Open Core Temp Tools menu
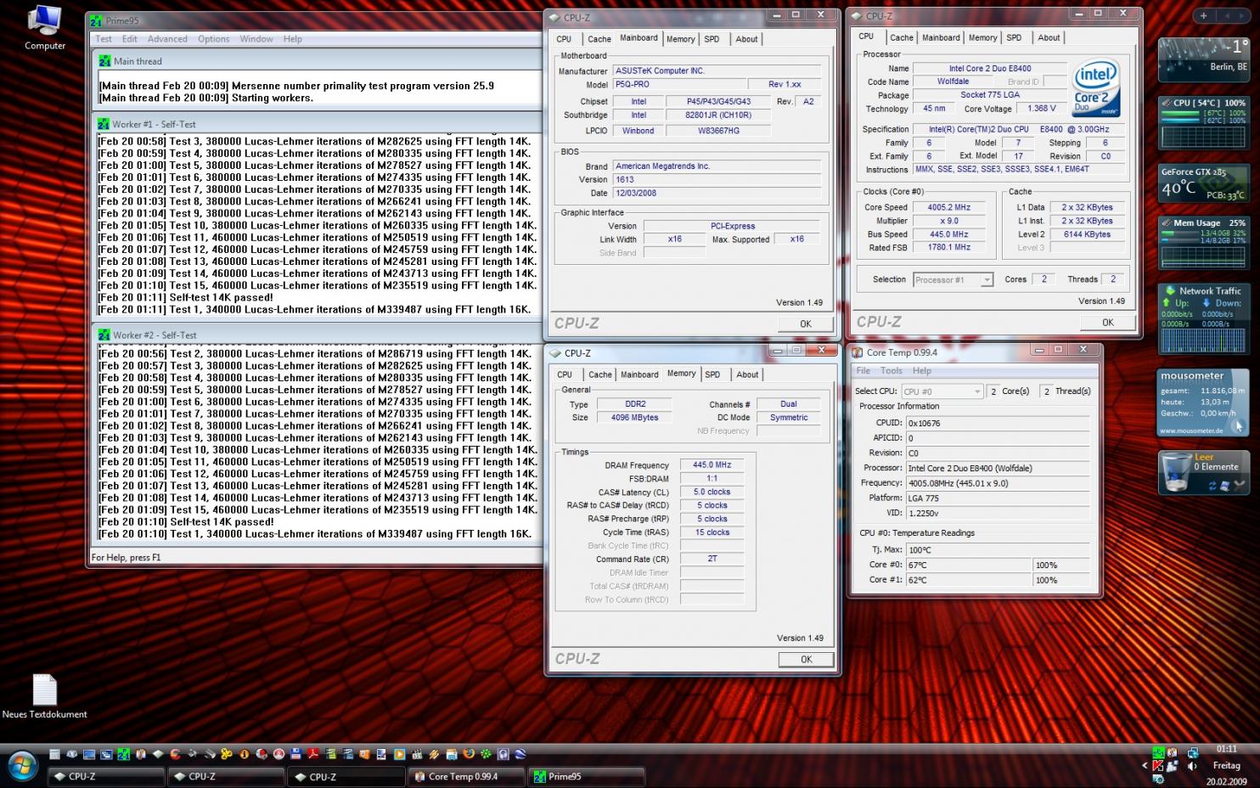 (x=891, y=371)
